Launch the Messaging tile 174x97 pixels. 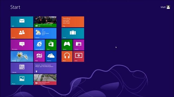tap(22, 45)
